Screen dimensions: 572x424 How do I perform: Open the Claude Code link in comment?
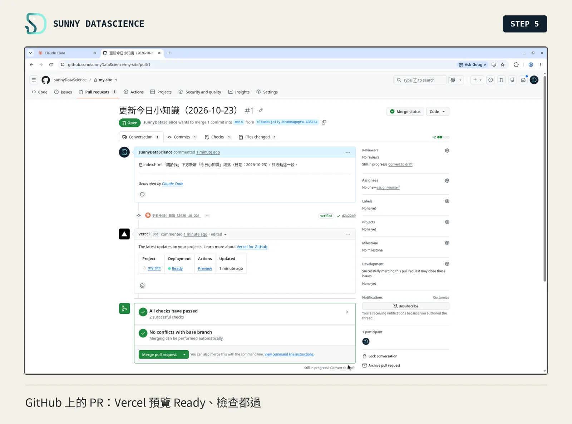(172, 184)
